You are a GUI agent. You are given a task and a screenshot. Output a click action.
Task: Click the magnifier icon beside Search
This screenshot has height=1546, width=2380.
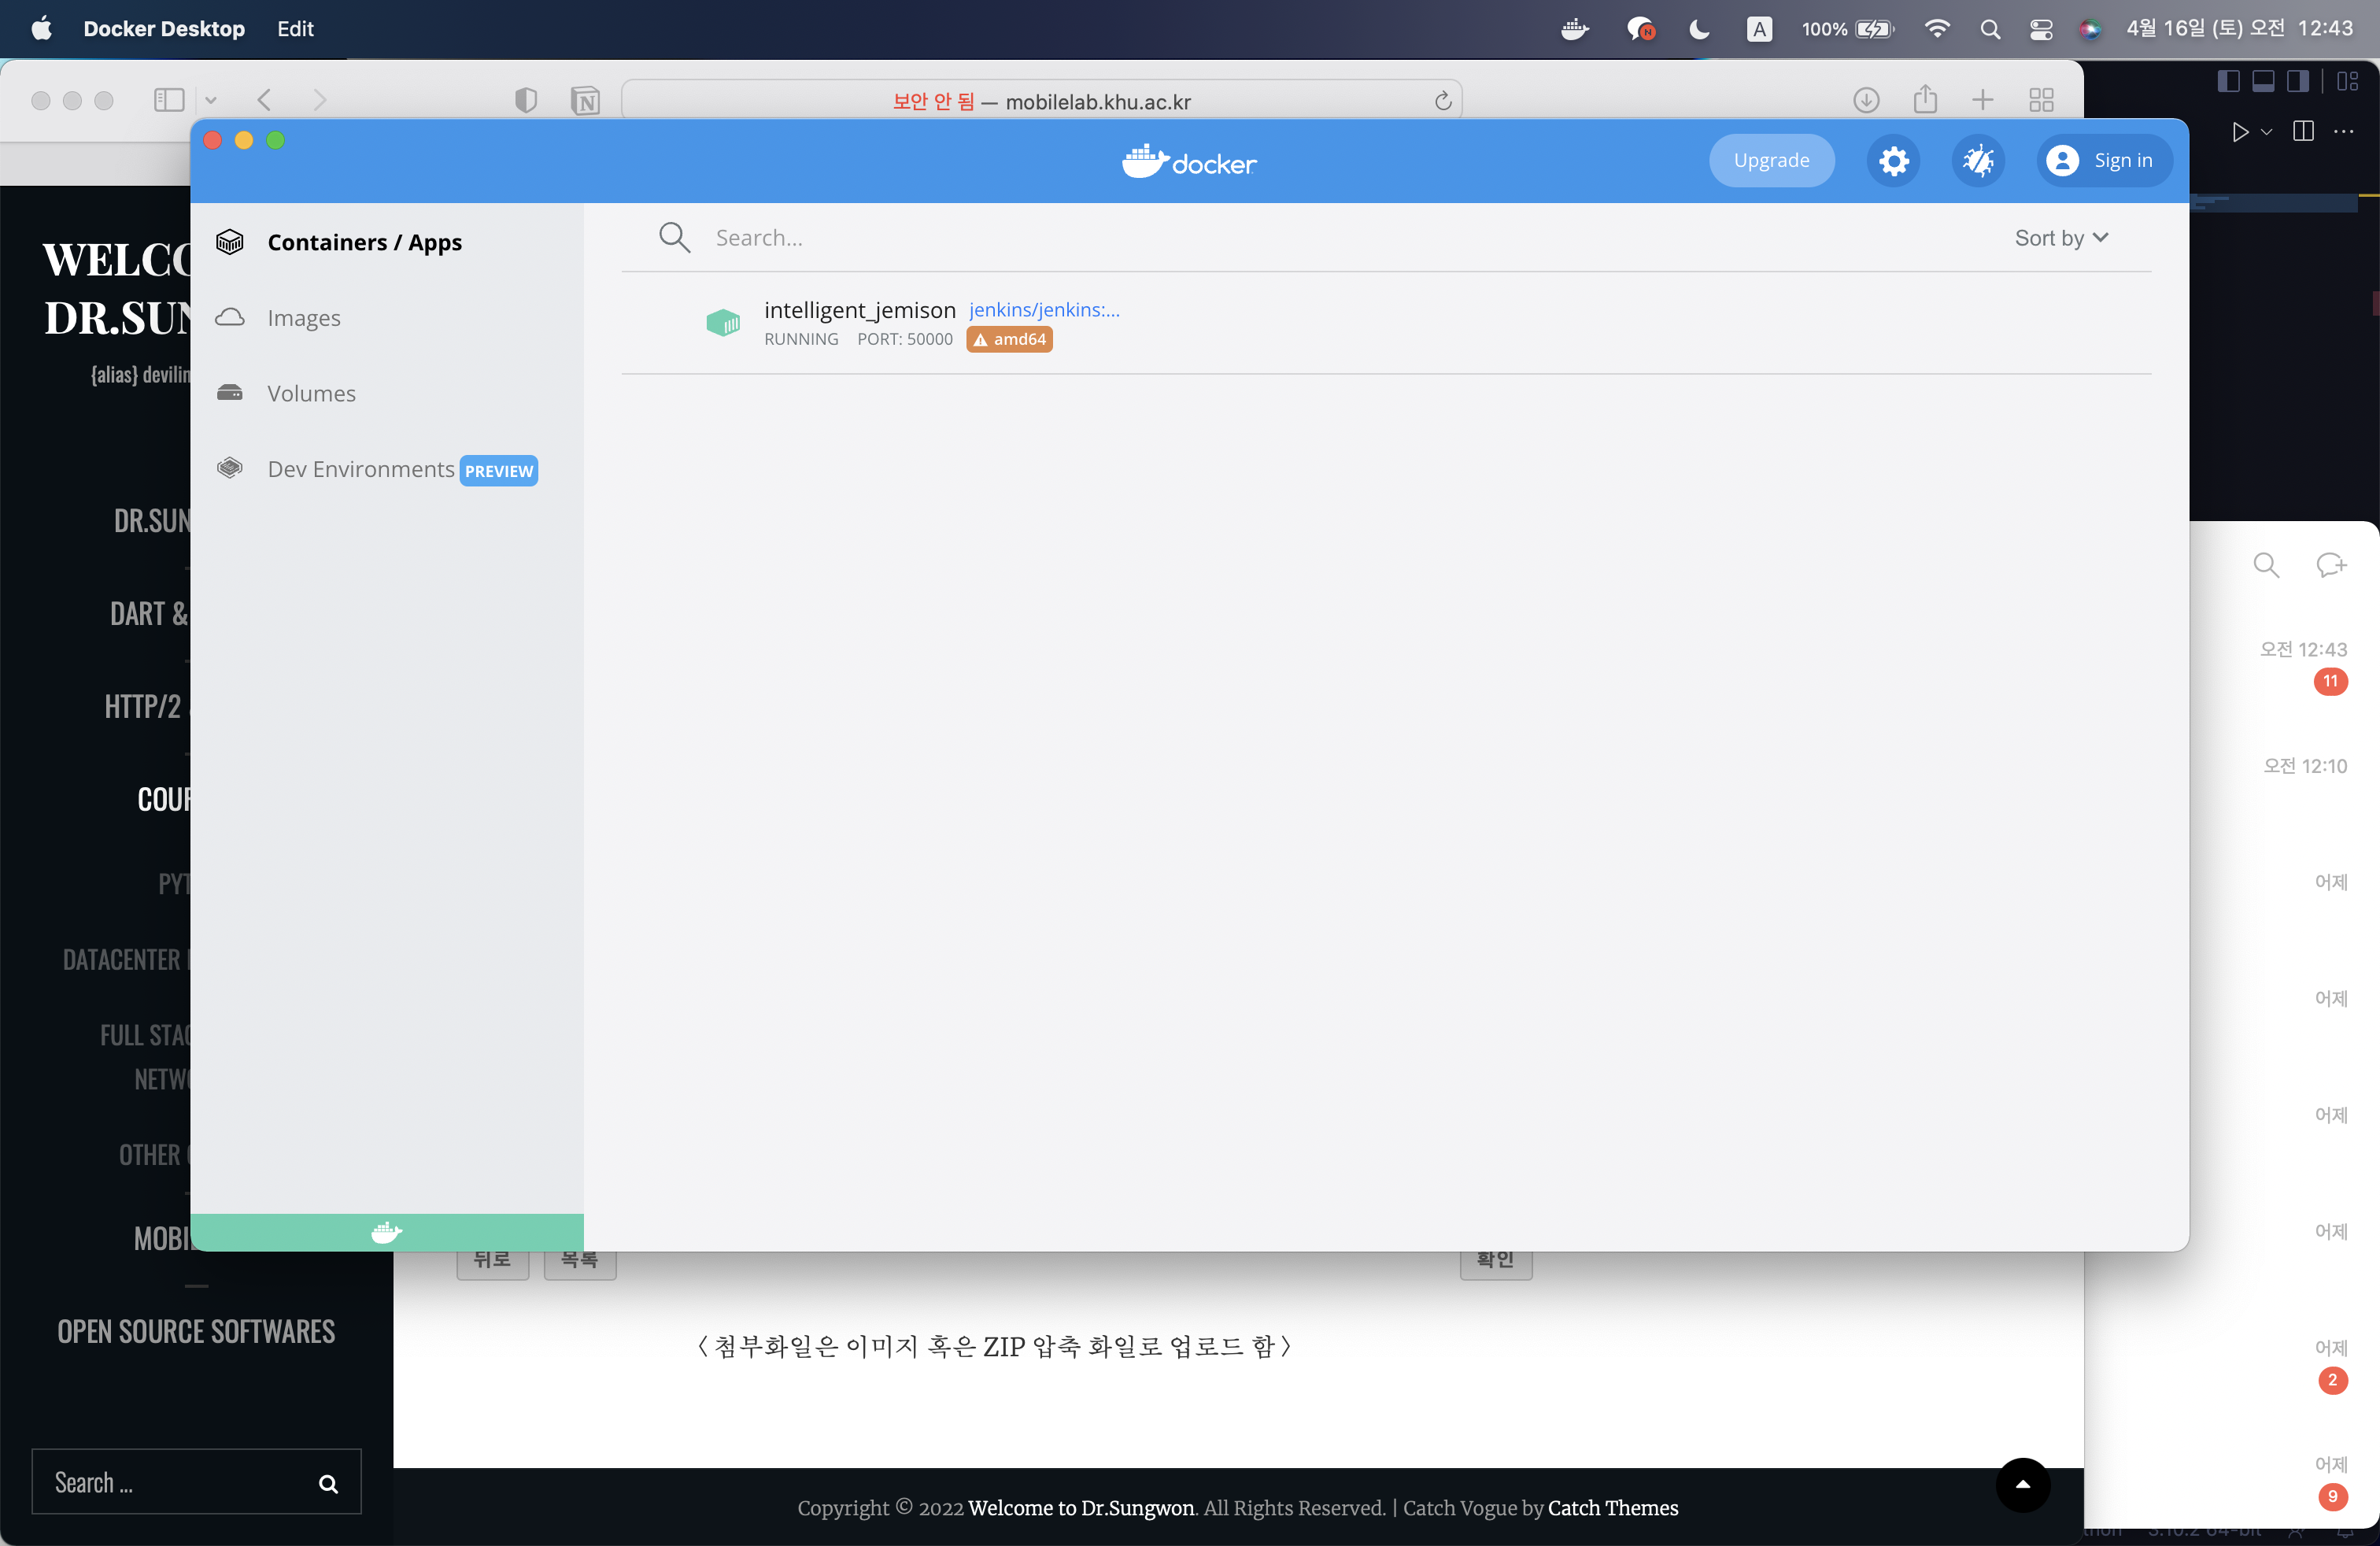point(675,238)
